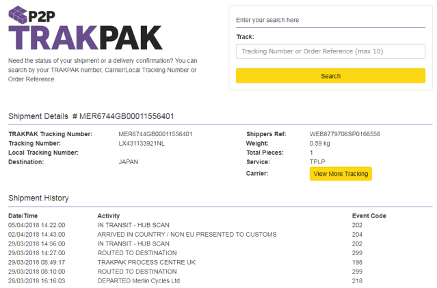
Task: Click the Event Code column header
Action: (x=369, y=215)
